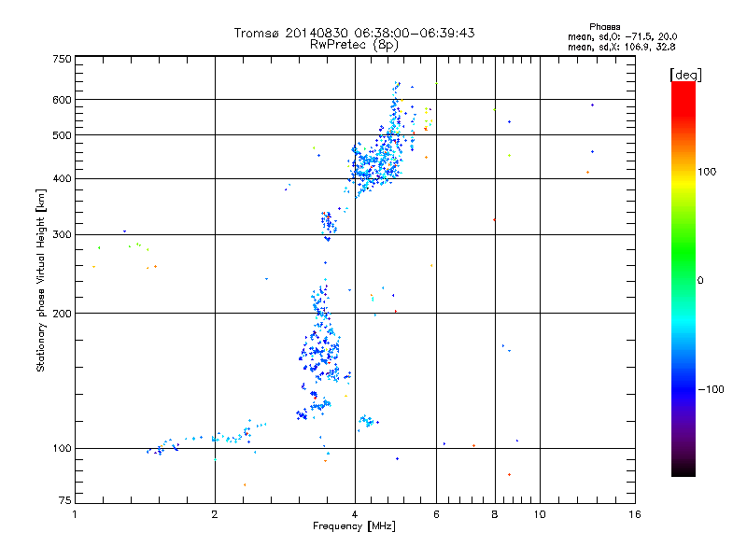
Task: Click the '[deg]' colorbar unit label
Action: (x=685, y=75)
